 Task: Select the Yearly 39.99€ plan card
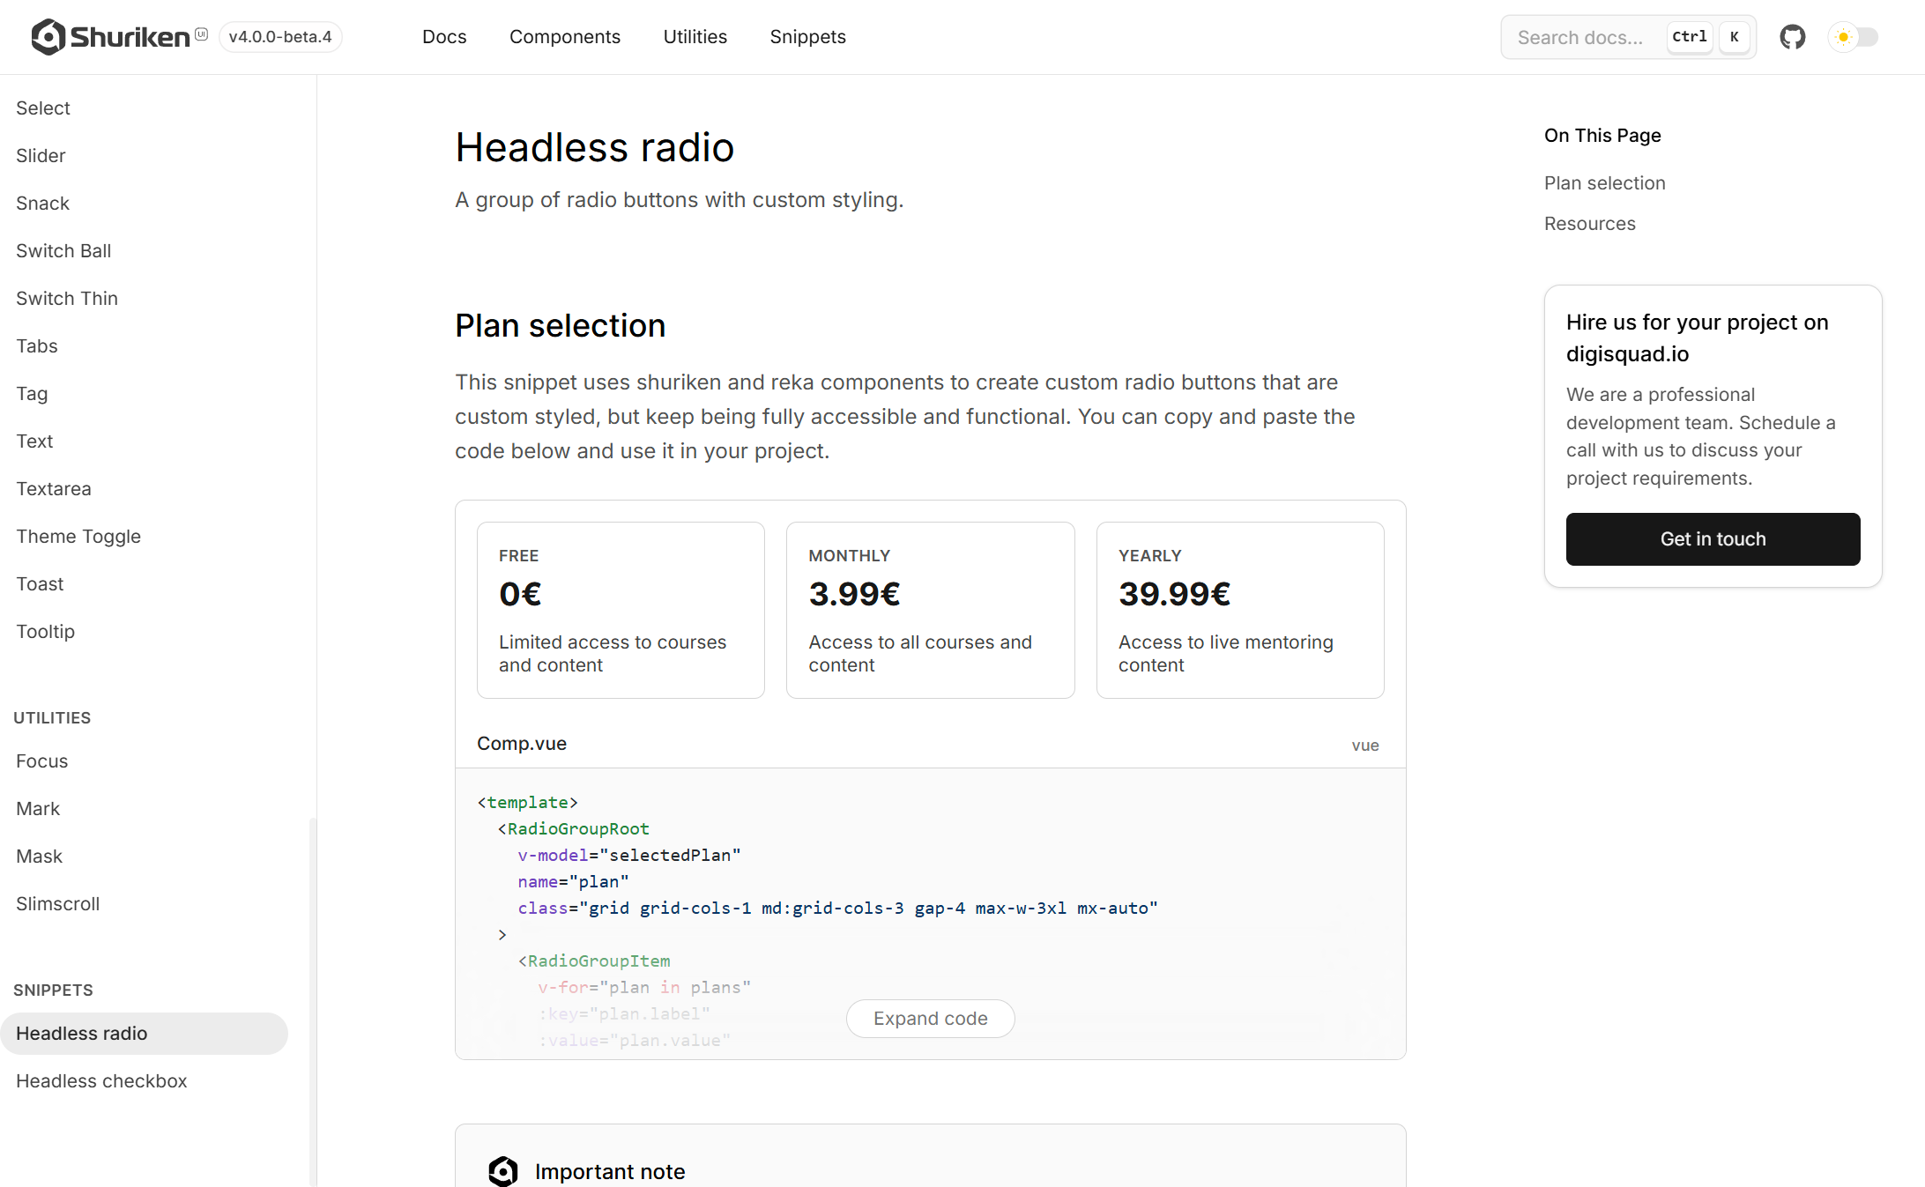[x=1240, y=610]
